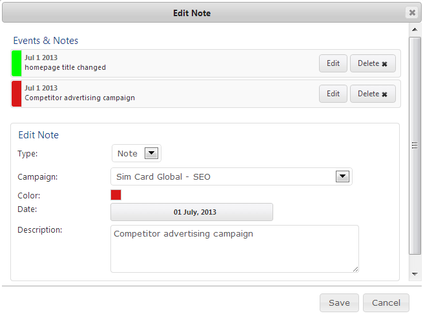
Task: Click red marker of Competitor advertising note
Action: click(17, 94)
